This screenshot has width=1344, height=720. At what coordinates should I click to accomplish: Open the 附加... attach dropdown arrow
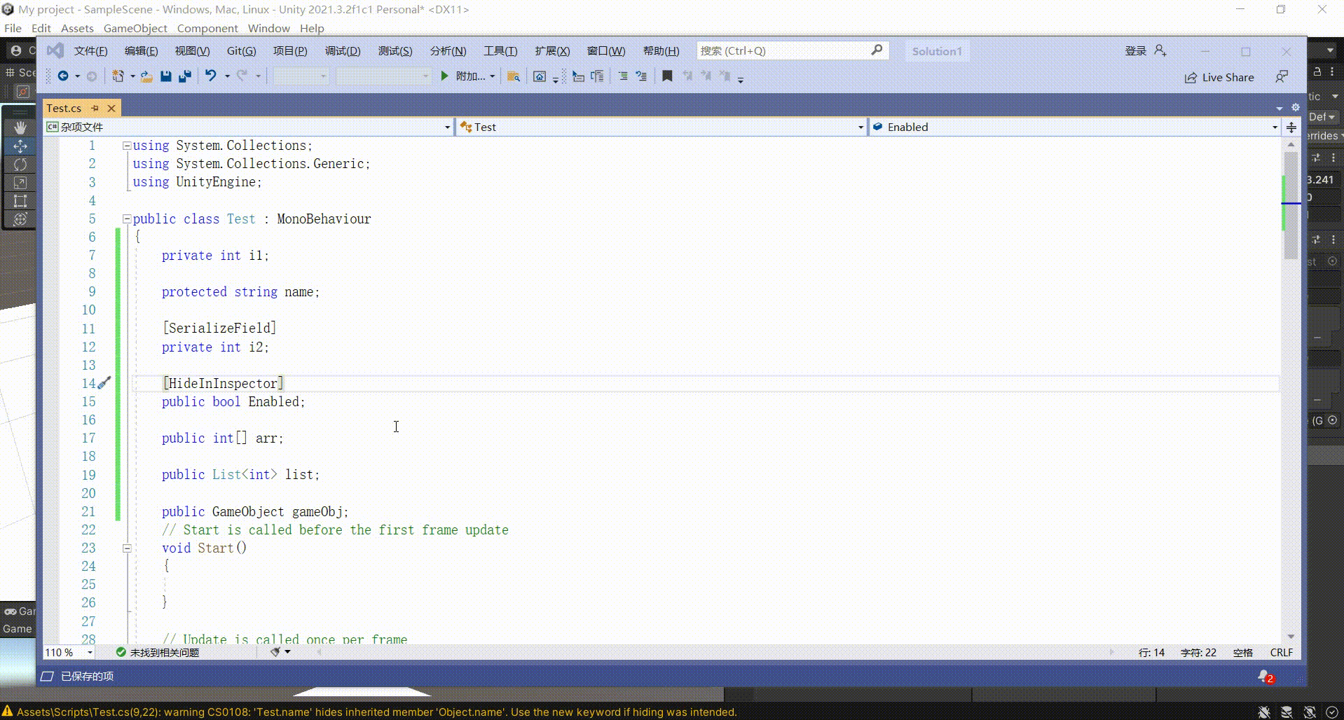tap(493, 76)
